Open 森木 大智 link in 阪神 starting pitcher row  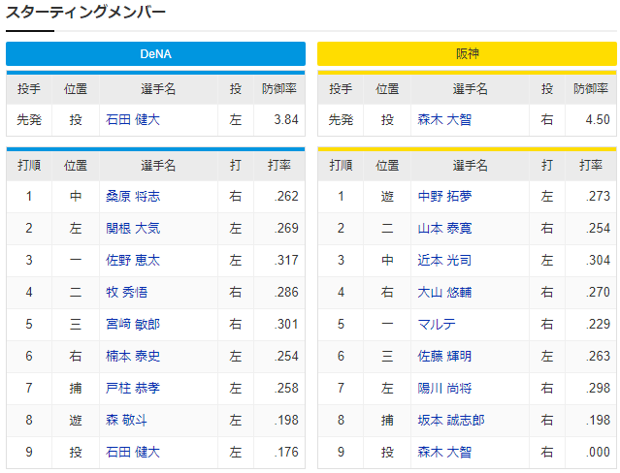click(444, 120)
